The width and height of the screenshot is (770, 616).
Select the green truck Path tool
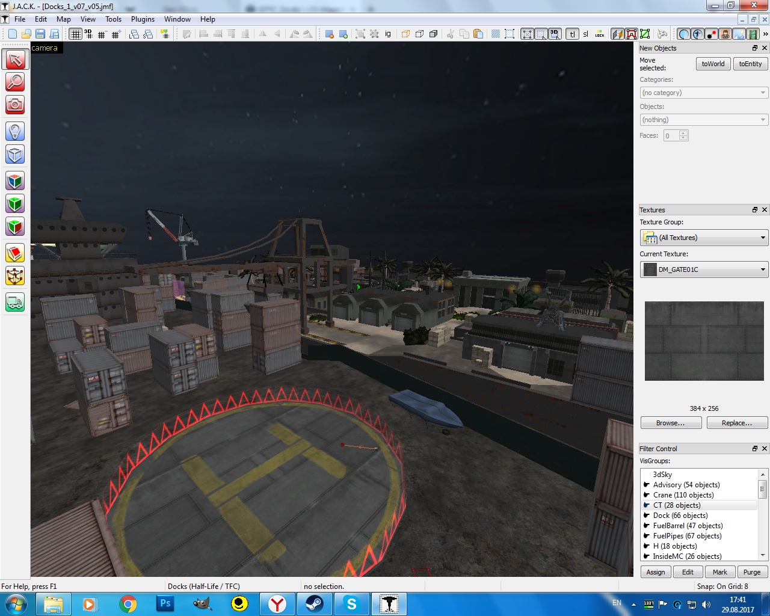tap(15, 302)
